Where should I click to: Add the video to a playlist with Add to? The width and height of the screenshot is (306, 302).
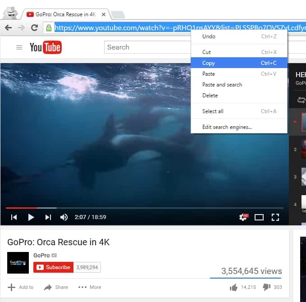tap(20, 287)
